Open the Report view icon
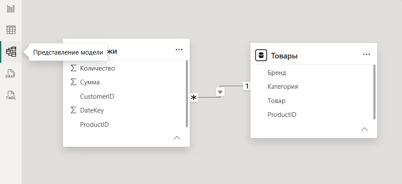Screen dimensions: 402x184 [11, 8]
